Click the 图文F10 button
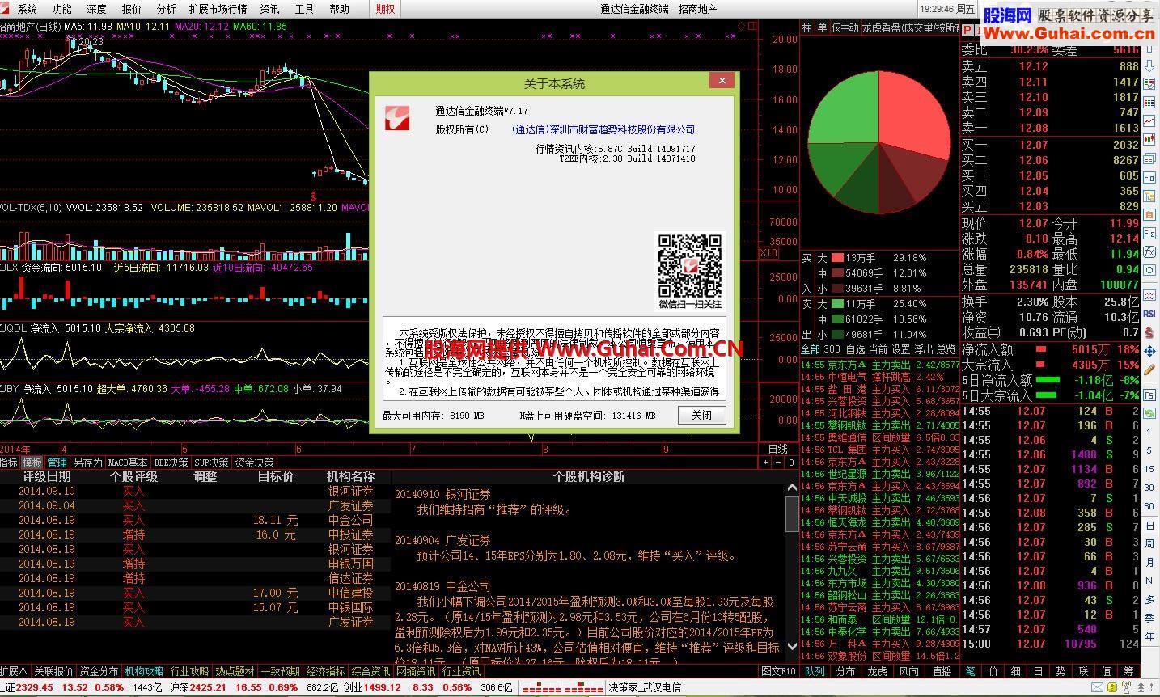 [x=778, y=671]
